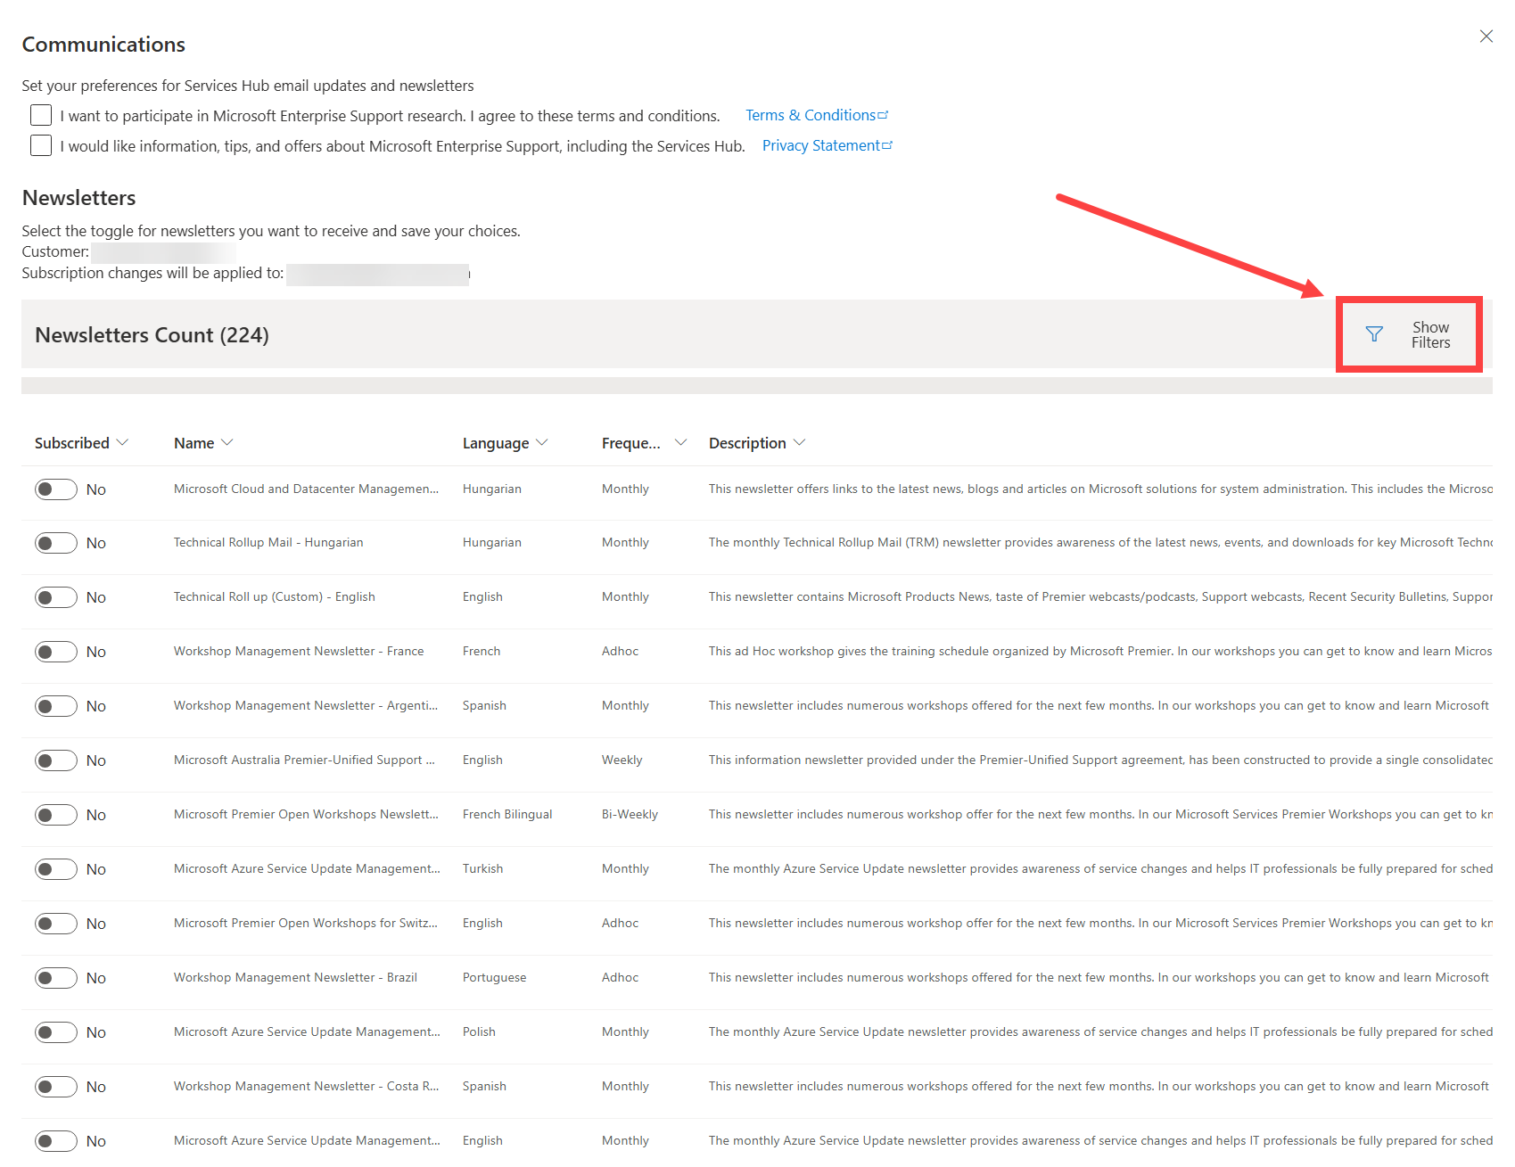1515x1167 pixels.
Task: Sort by Subscribed column header
Action: [x=81, y=443]
